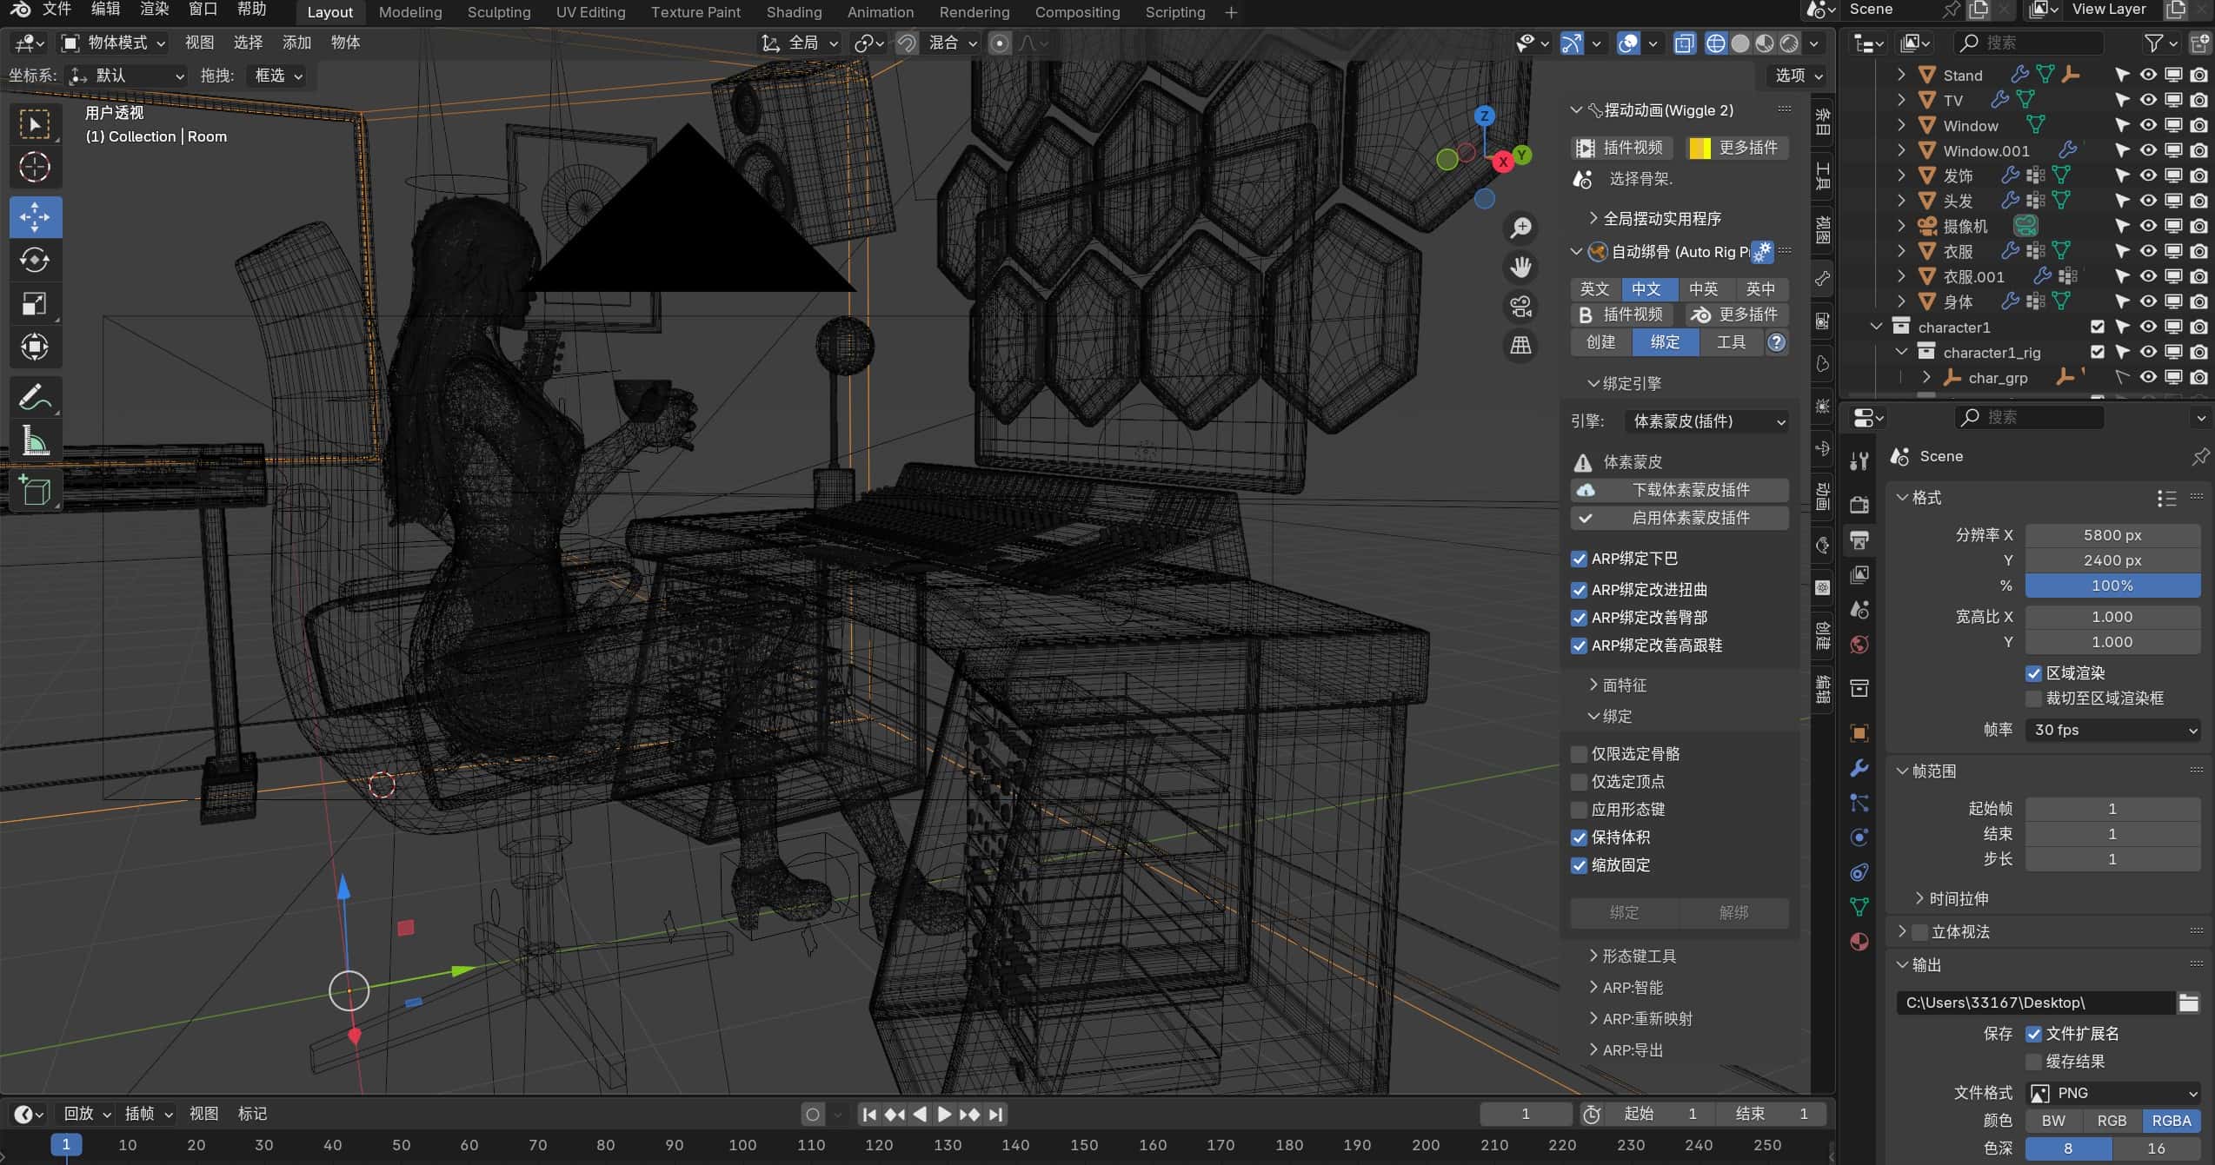The width and height of the screenshot is (2215, 1165).
Task: Open the Modifiers wrench properties tab
Action: [1859, 768]
